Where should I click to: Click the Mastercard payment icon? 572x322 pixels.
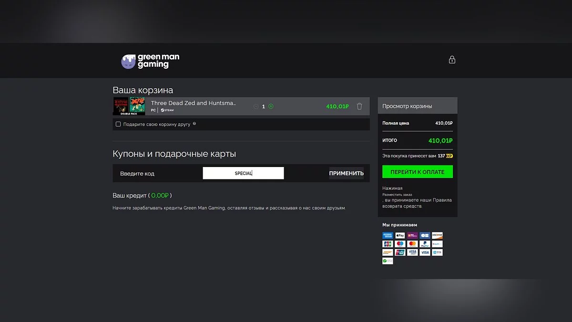[412, 244]
